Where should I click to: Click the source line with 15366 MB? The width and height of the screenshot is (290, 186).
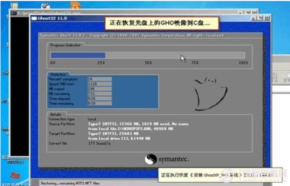pos(138,124)
